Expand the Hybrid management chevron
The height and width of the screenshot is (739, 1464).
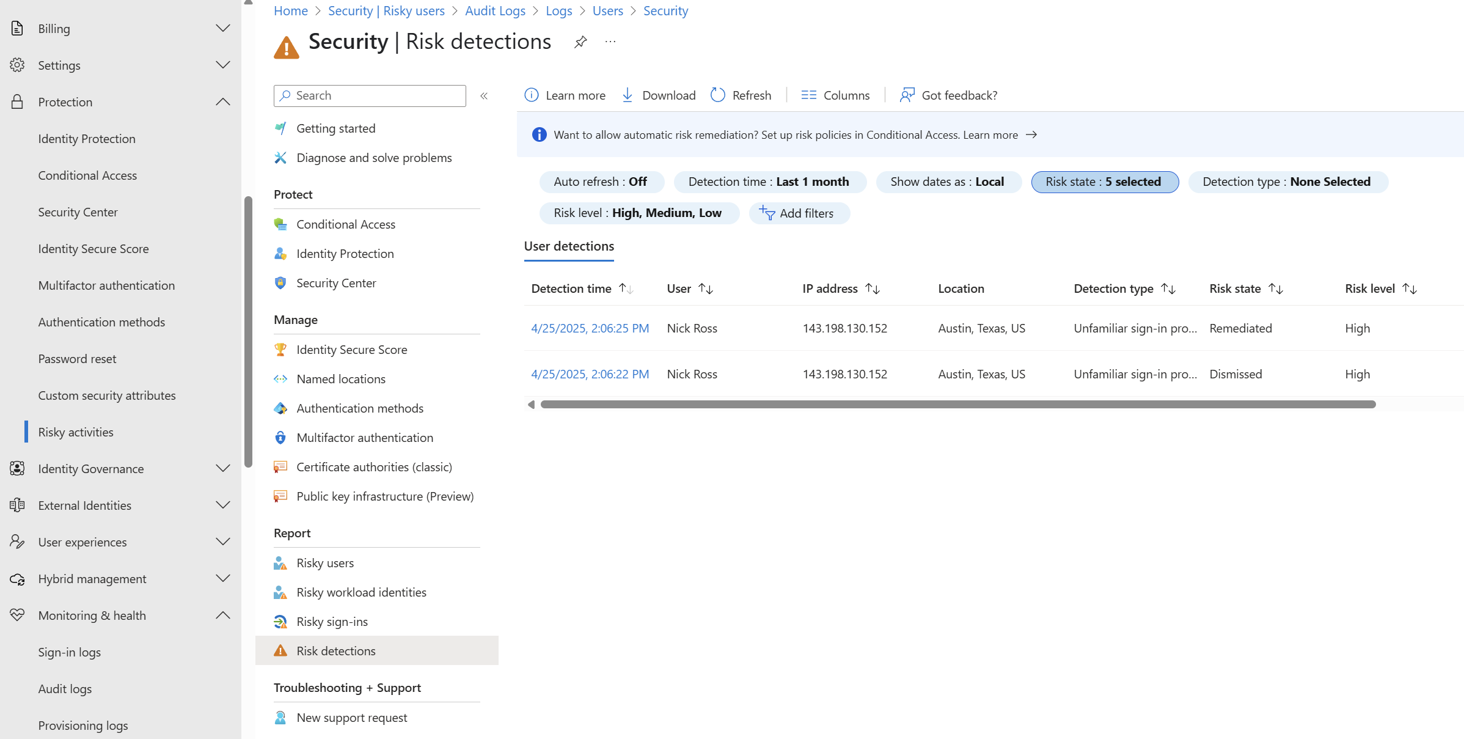coord(223,578)
